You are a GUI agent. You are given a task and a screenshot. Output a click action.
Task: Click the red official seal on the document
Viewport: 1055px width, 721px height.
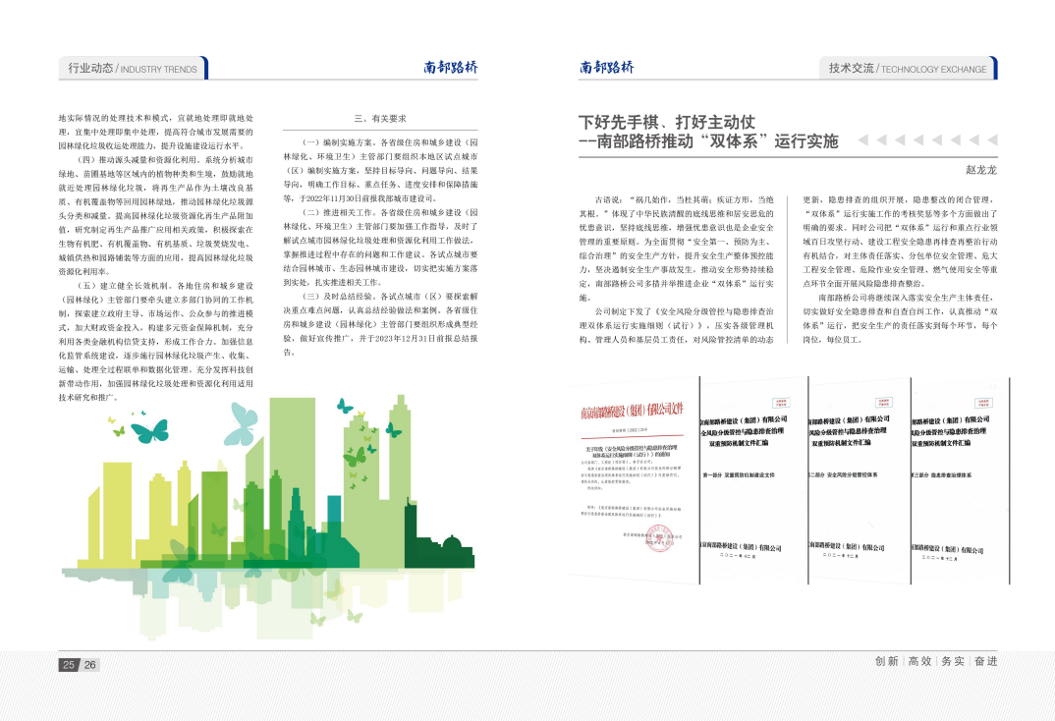point(659,538)
